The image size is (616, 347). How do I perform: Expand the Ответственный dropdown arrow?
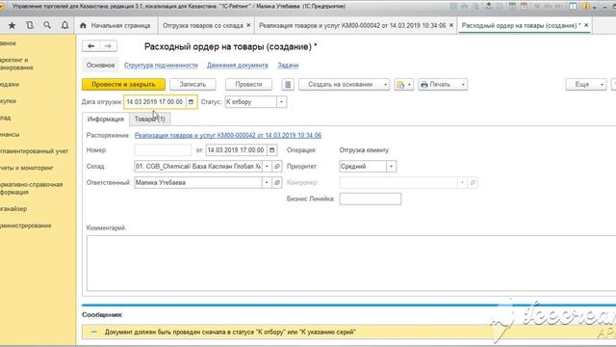267,182
